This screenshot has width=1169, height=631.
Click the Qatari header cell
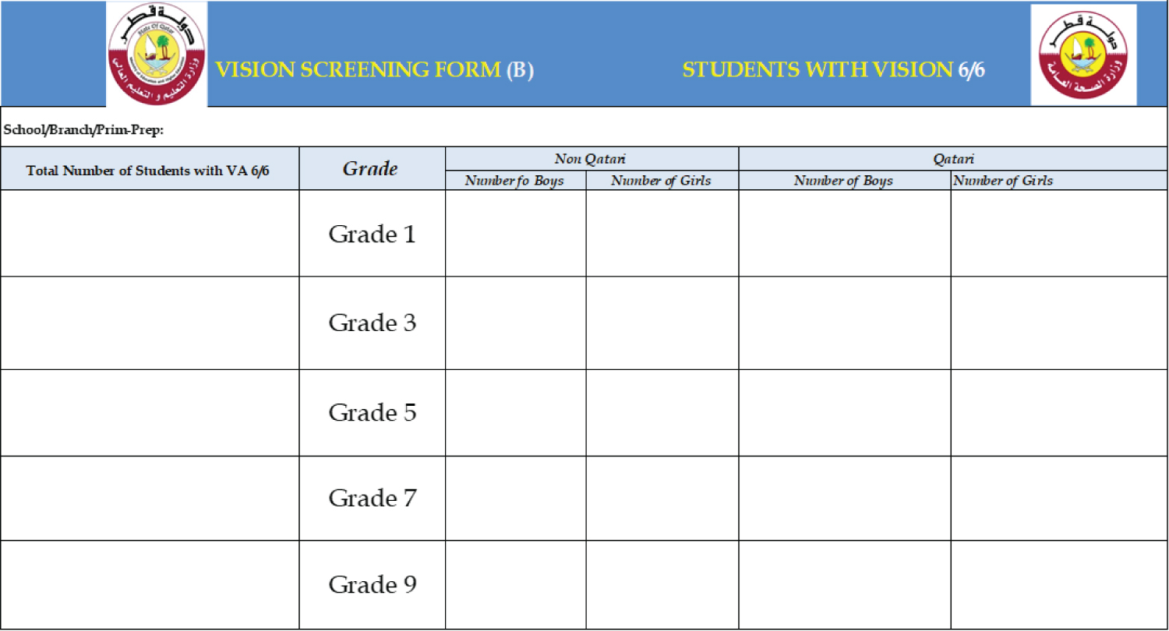(953, 159)
